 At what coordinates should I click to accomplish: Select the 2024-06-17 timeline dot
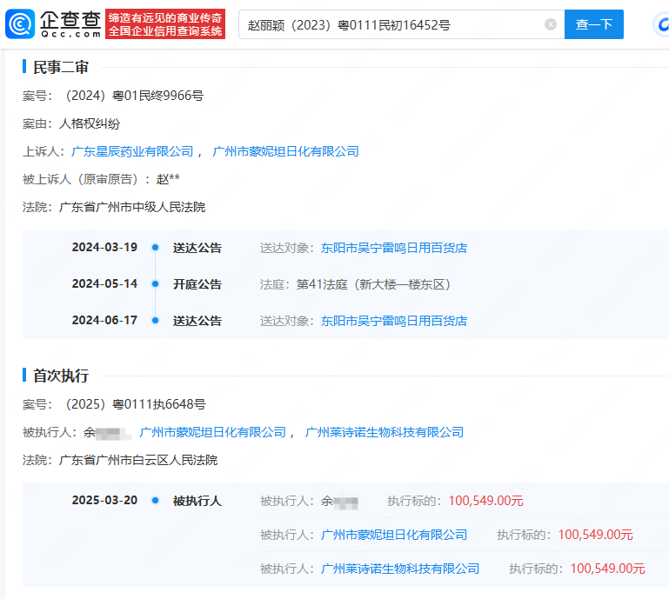156,320
